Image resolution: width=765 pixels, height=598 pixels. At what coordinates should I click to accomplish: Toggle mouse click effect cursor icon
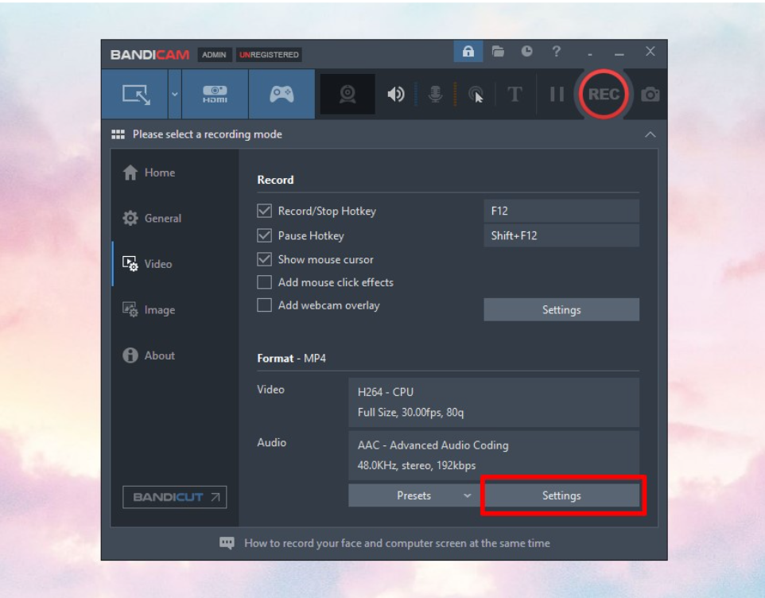click(476, 94)
